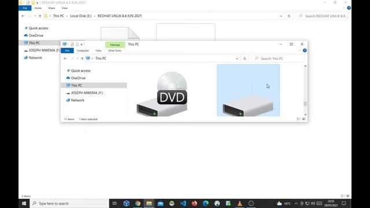This screenshot has width=370, height=208.
Task: Open the Share tab in REDHAT LINUX window
Action: click(x=51, y=8)
